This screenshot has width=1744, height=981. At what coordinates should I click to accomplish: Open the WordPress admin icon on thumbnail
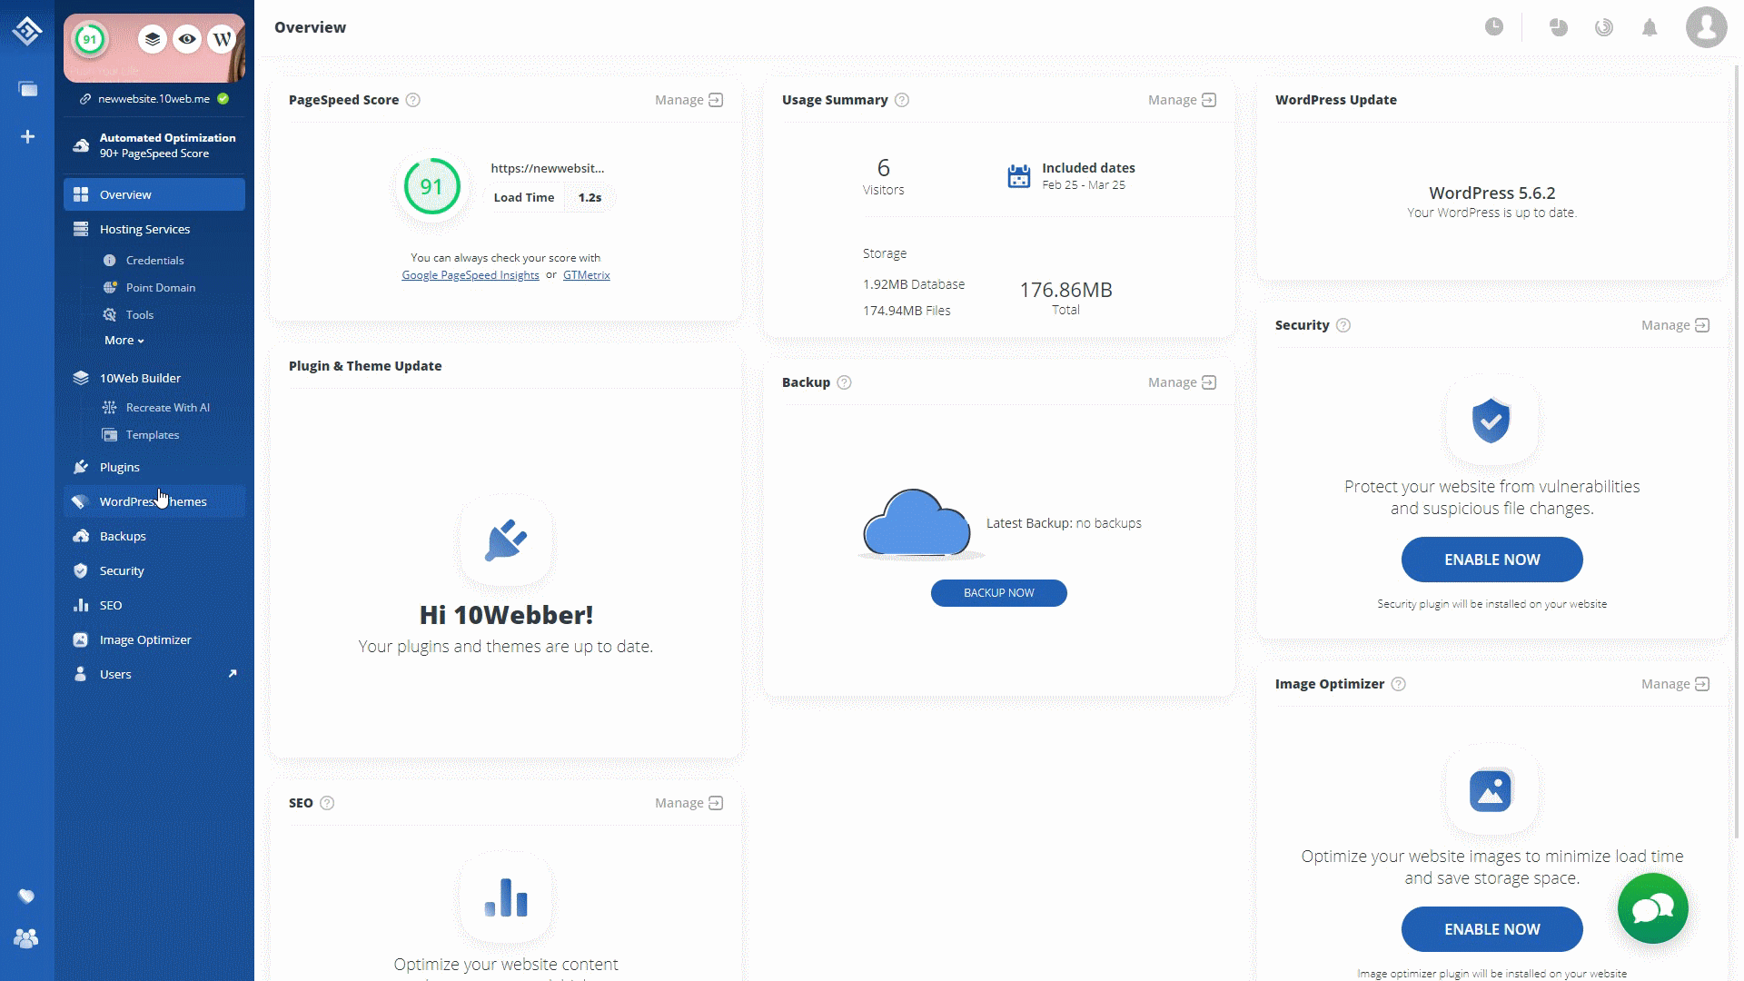click(222, 39)
